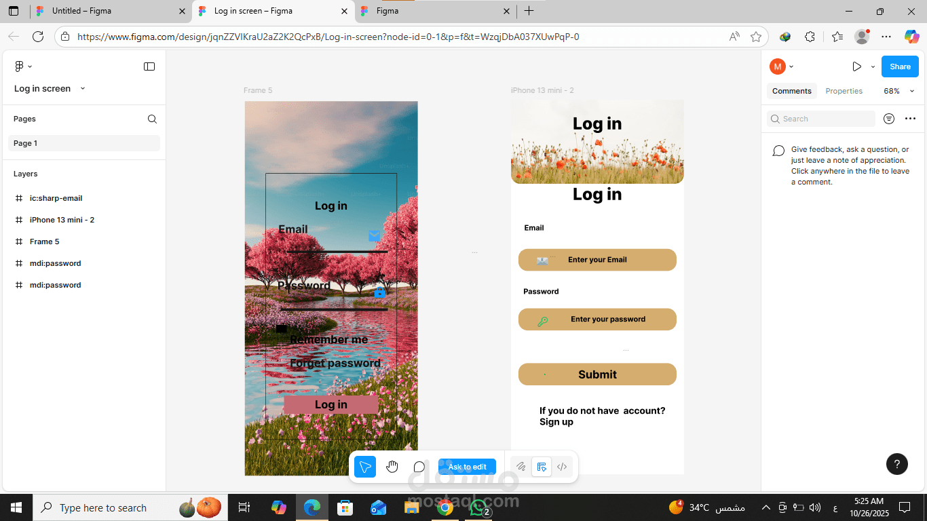Select the Move tool in bottom toolbar
The height and width of the screenshot is (521, 927).
pyautogui.click(x=364, y=466)
